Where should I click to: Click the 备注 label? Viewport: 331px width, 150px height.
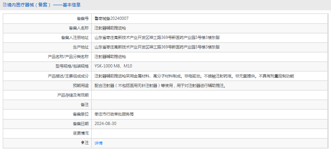click(85, 104)
